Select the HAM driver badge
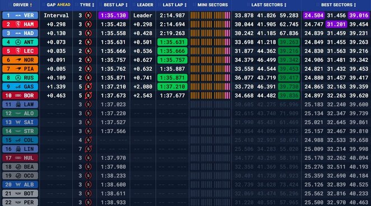 click(20, 24)
